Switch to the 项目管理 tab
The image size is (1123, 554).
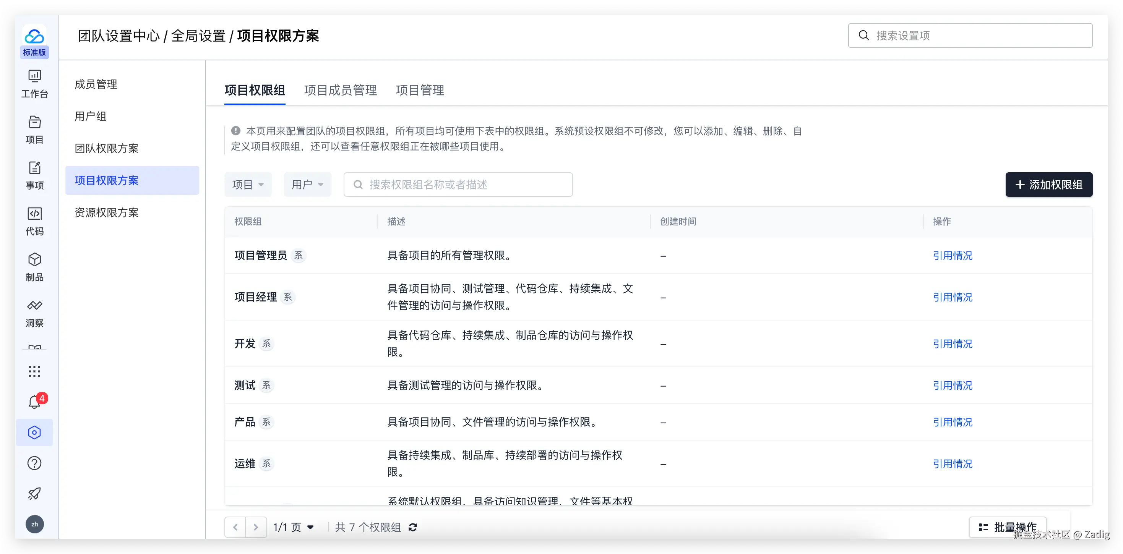(x=420, y=90)
